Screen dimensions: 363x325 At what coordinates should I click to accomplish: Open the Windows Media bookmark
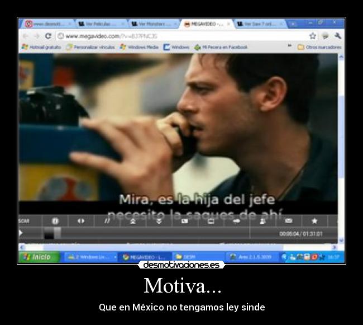click(139, 47)
